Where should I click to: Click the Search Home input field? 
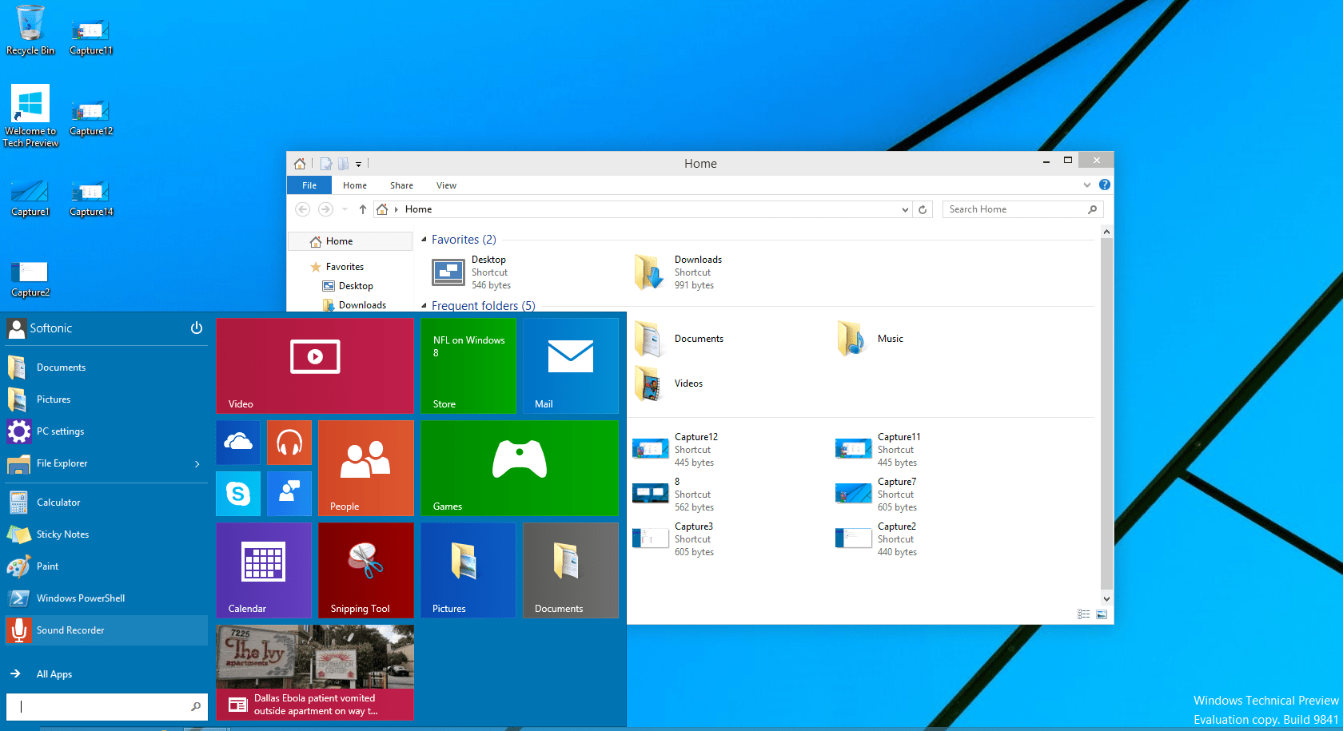[x=1015, y=209]
